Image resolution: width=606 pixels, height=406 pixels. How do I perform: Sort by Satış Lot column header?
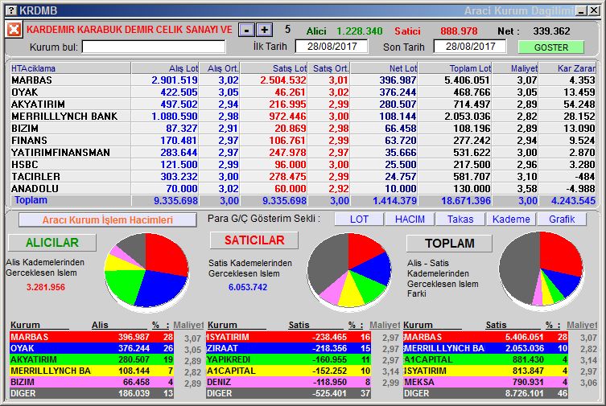pos(274,68)
